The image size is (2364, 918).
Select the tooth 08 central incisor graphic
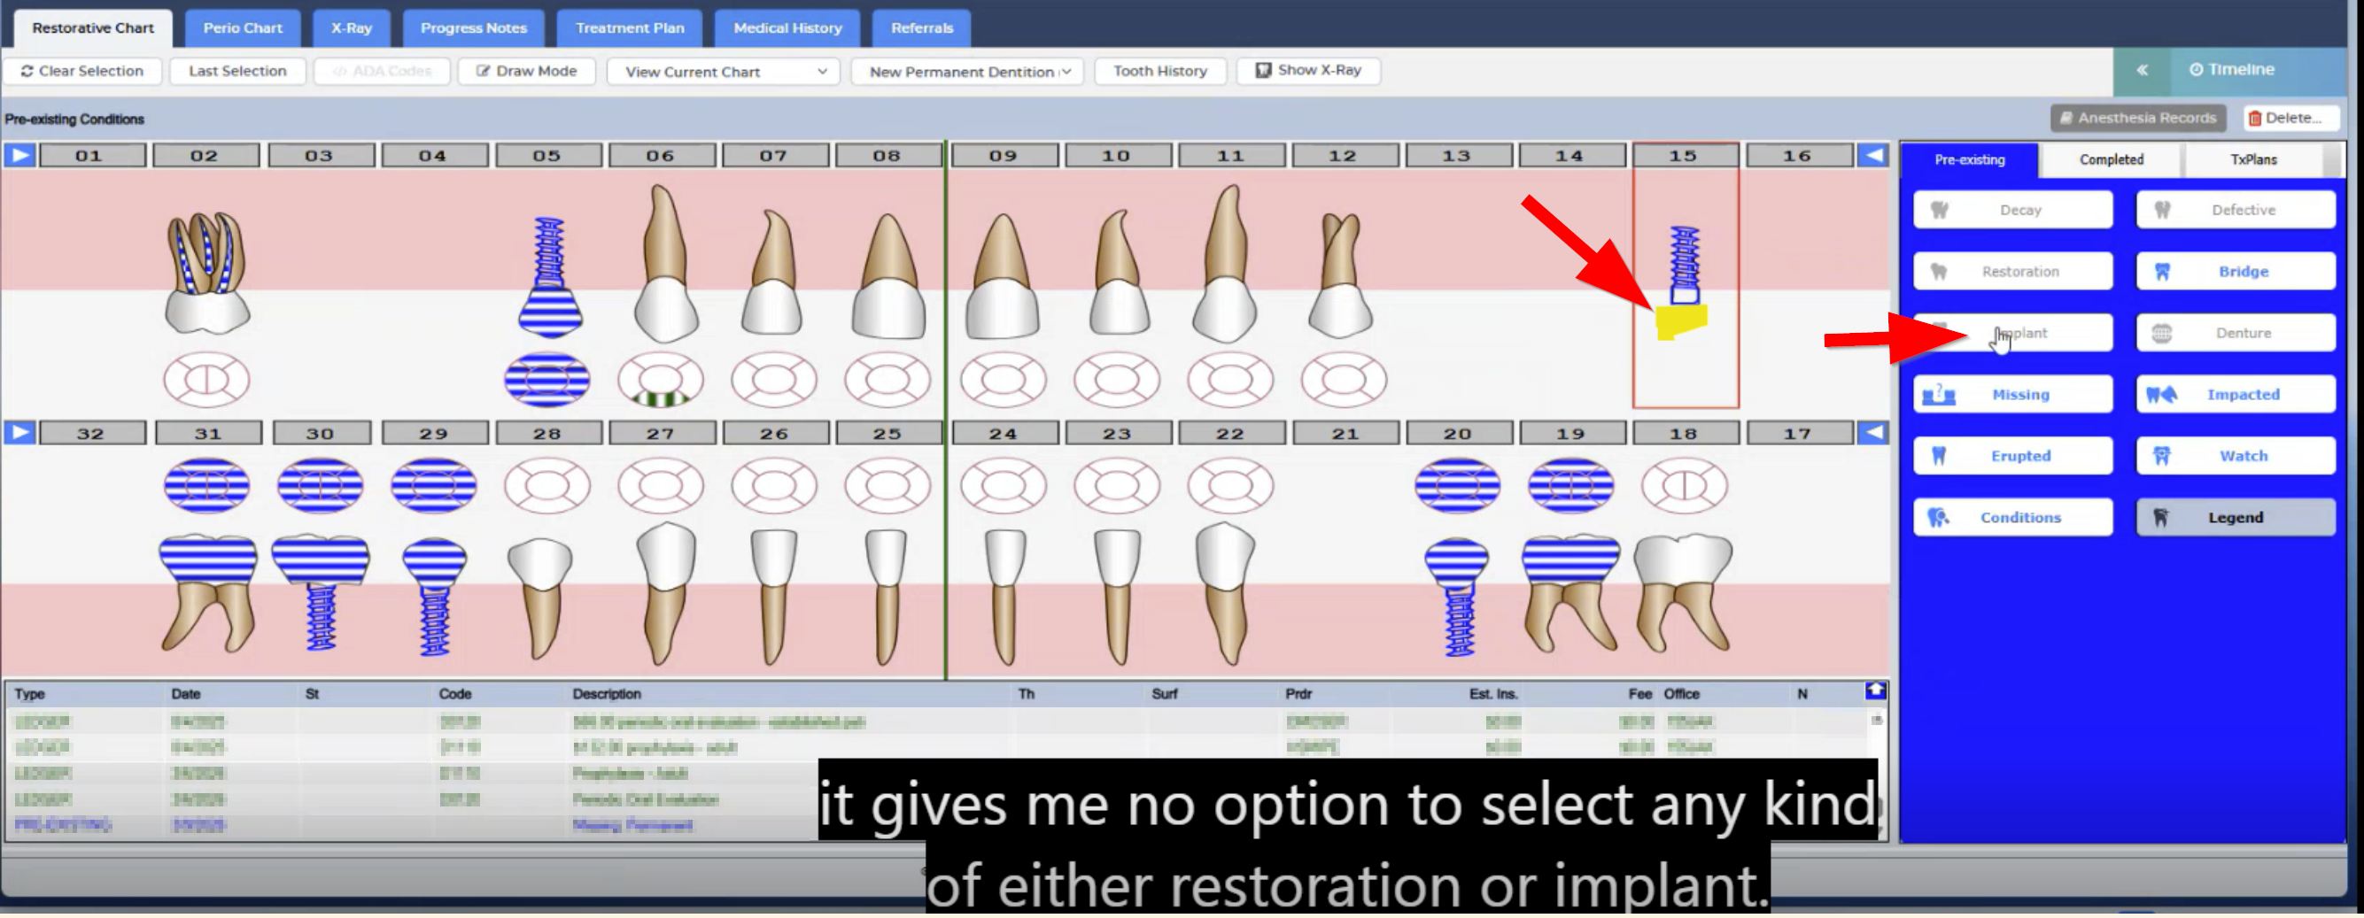pyautogui.click(x=887, y=276)
